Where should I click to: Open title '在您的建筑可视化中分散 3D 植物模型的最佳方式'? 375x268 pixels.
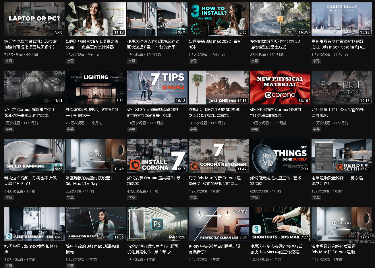tap(275, 44)
